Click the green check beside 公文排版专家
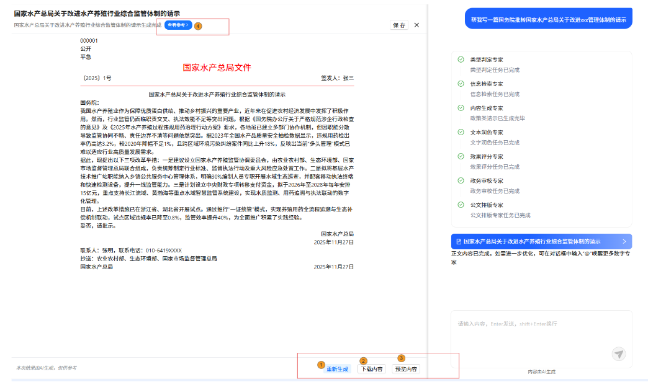 click(x=461, y=205)
